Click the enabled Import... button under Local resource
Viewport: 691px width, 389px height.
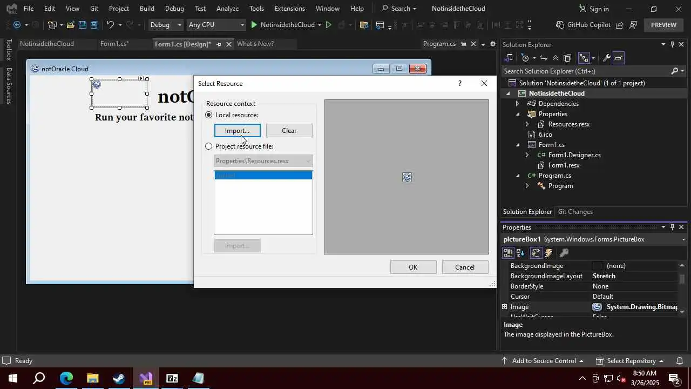[x=237, y=131]
